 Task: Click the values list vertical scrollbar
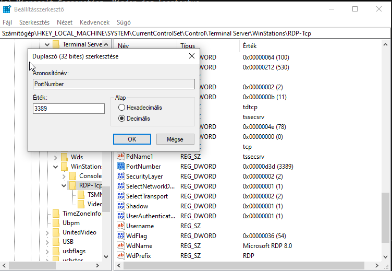(385, 157)
